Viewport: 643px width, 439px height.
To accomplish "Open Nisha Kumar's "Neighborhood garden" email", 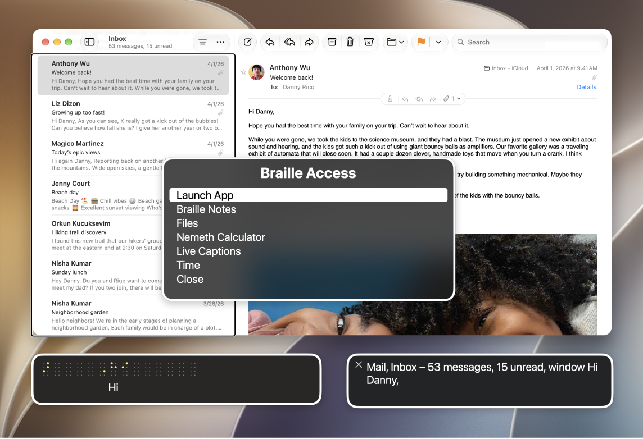I will [133, 315].
